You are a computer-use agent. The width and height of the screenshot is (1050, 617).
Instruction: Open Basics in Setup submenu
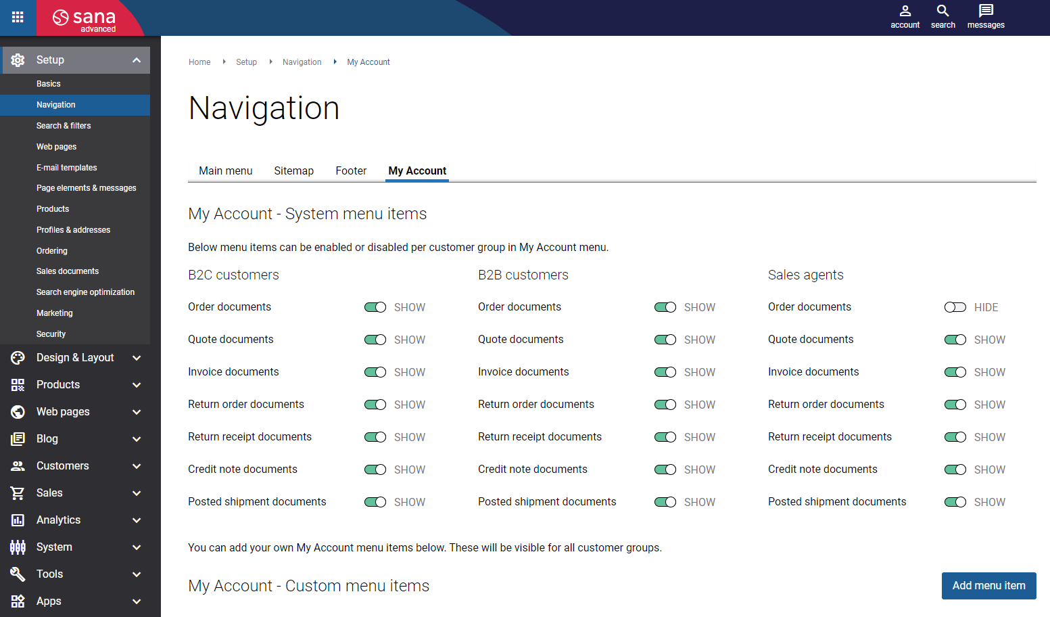click(x=75, y=84)
